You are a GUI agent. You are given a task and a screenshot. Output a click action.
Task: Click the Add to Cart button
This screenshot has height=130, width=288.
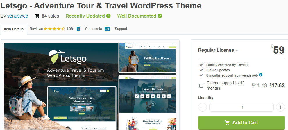pos(242,122)
